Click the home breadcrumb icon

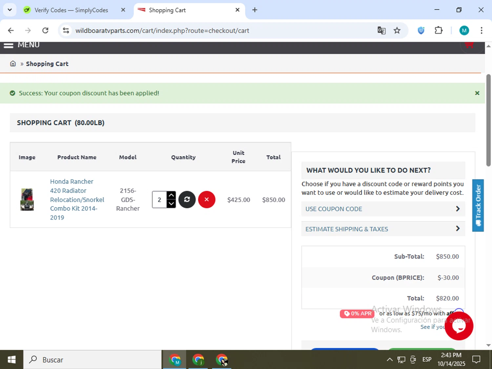[13, 64]
